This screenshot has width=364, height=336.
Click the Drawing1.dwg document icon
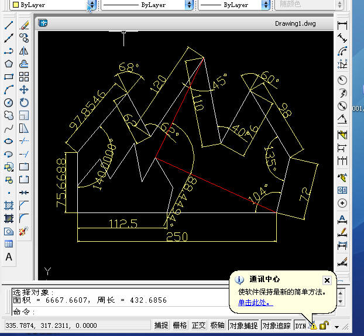tap(43, 23)
